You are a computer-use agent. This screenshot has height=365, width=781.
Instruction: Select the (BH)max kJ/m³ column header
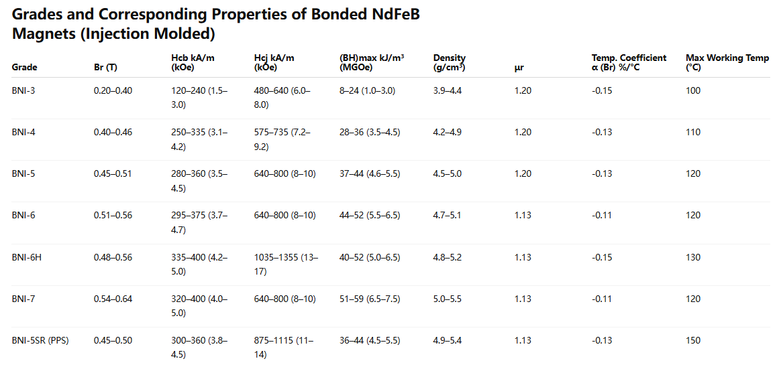(371, 62)
